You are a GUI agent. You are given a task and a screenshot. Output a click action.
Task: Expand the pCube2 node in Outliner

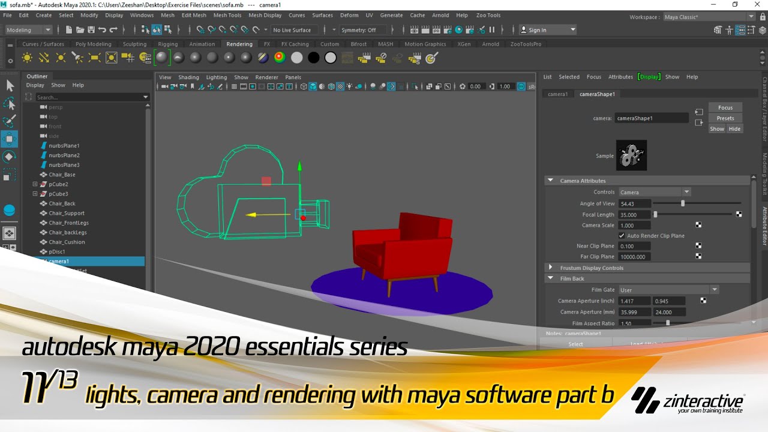(x=35, y=184)
